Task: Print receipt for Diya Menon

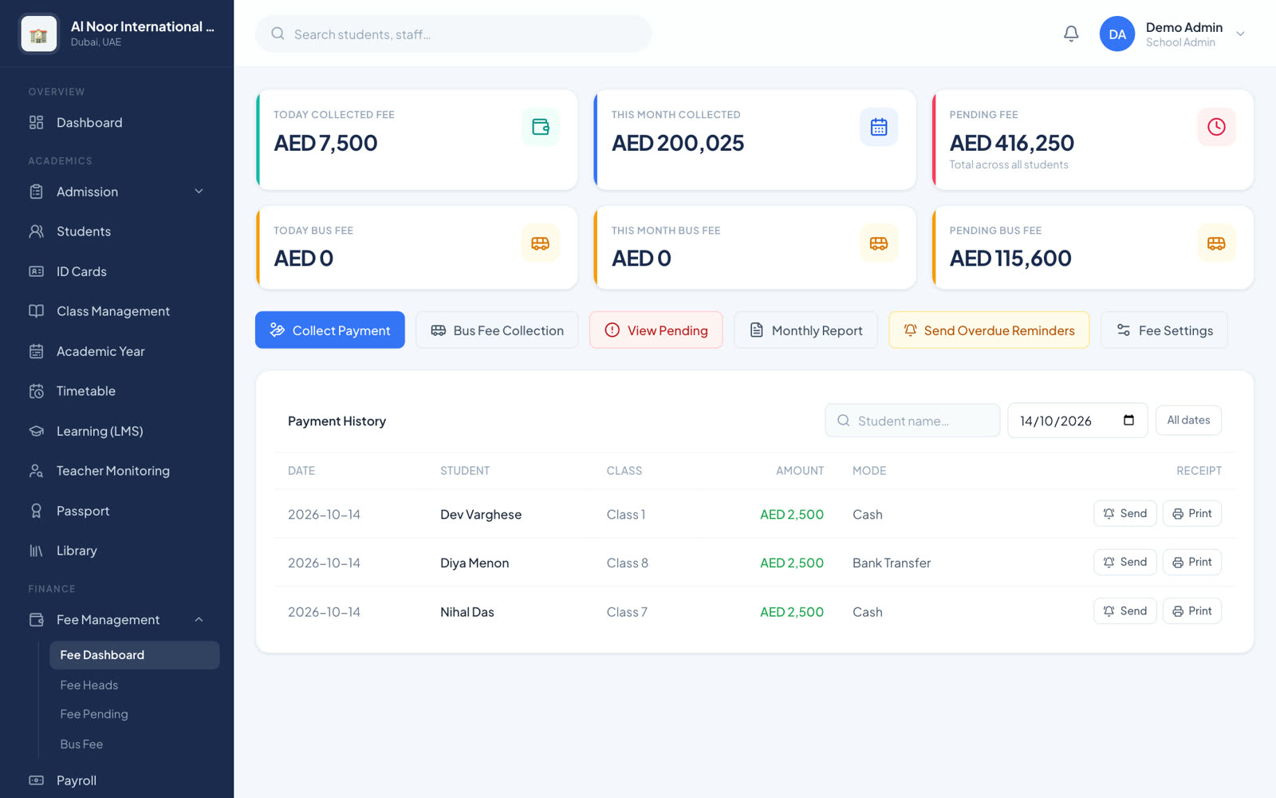Action: tap(1192, 563)
